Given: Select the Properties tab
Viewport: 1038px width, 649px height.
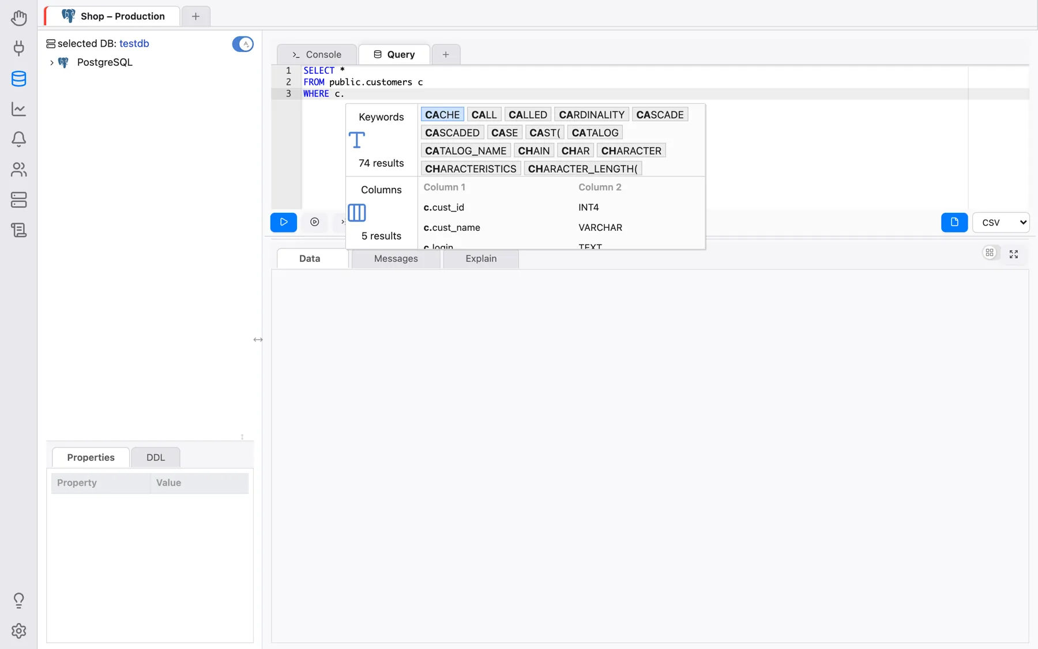Looking at the screenshot, I should tap(91, 457).
